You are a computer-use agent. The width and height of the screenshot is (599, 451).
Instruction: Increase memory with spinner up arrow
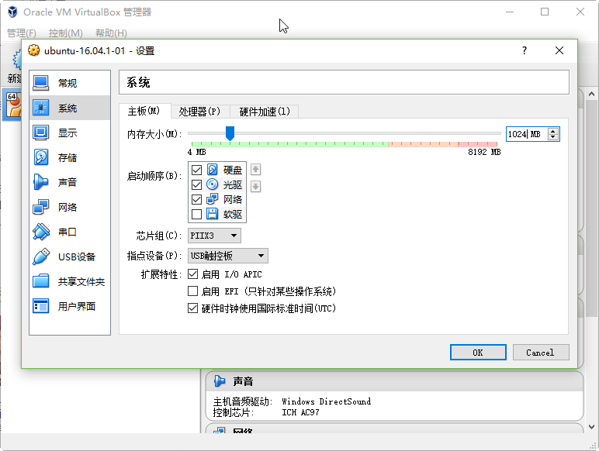click(552, 131)
